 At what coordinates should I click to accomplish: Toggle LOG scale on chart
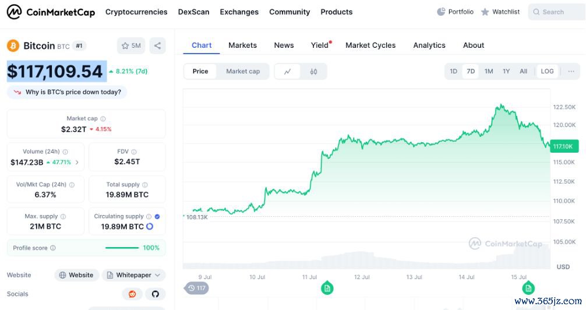[x=547, y=72]
